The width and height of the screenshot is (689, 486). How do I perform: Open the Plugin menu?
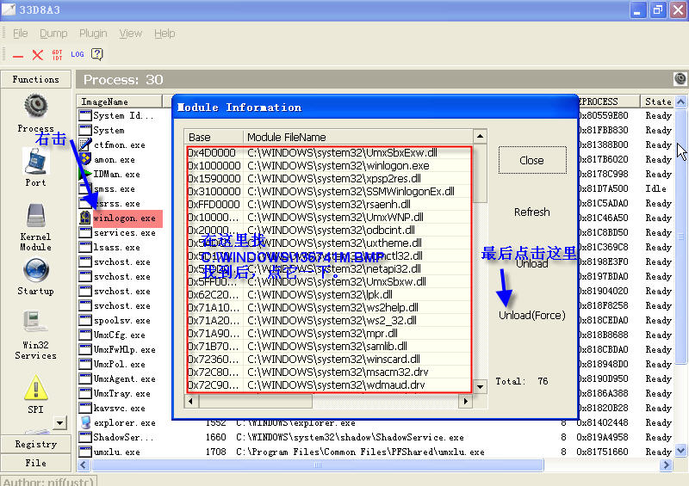tap(93, 34)
